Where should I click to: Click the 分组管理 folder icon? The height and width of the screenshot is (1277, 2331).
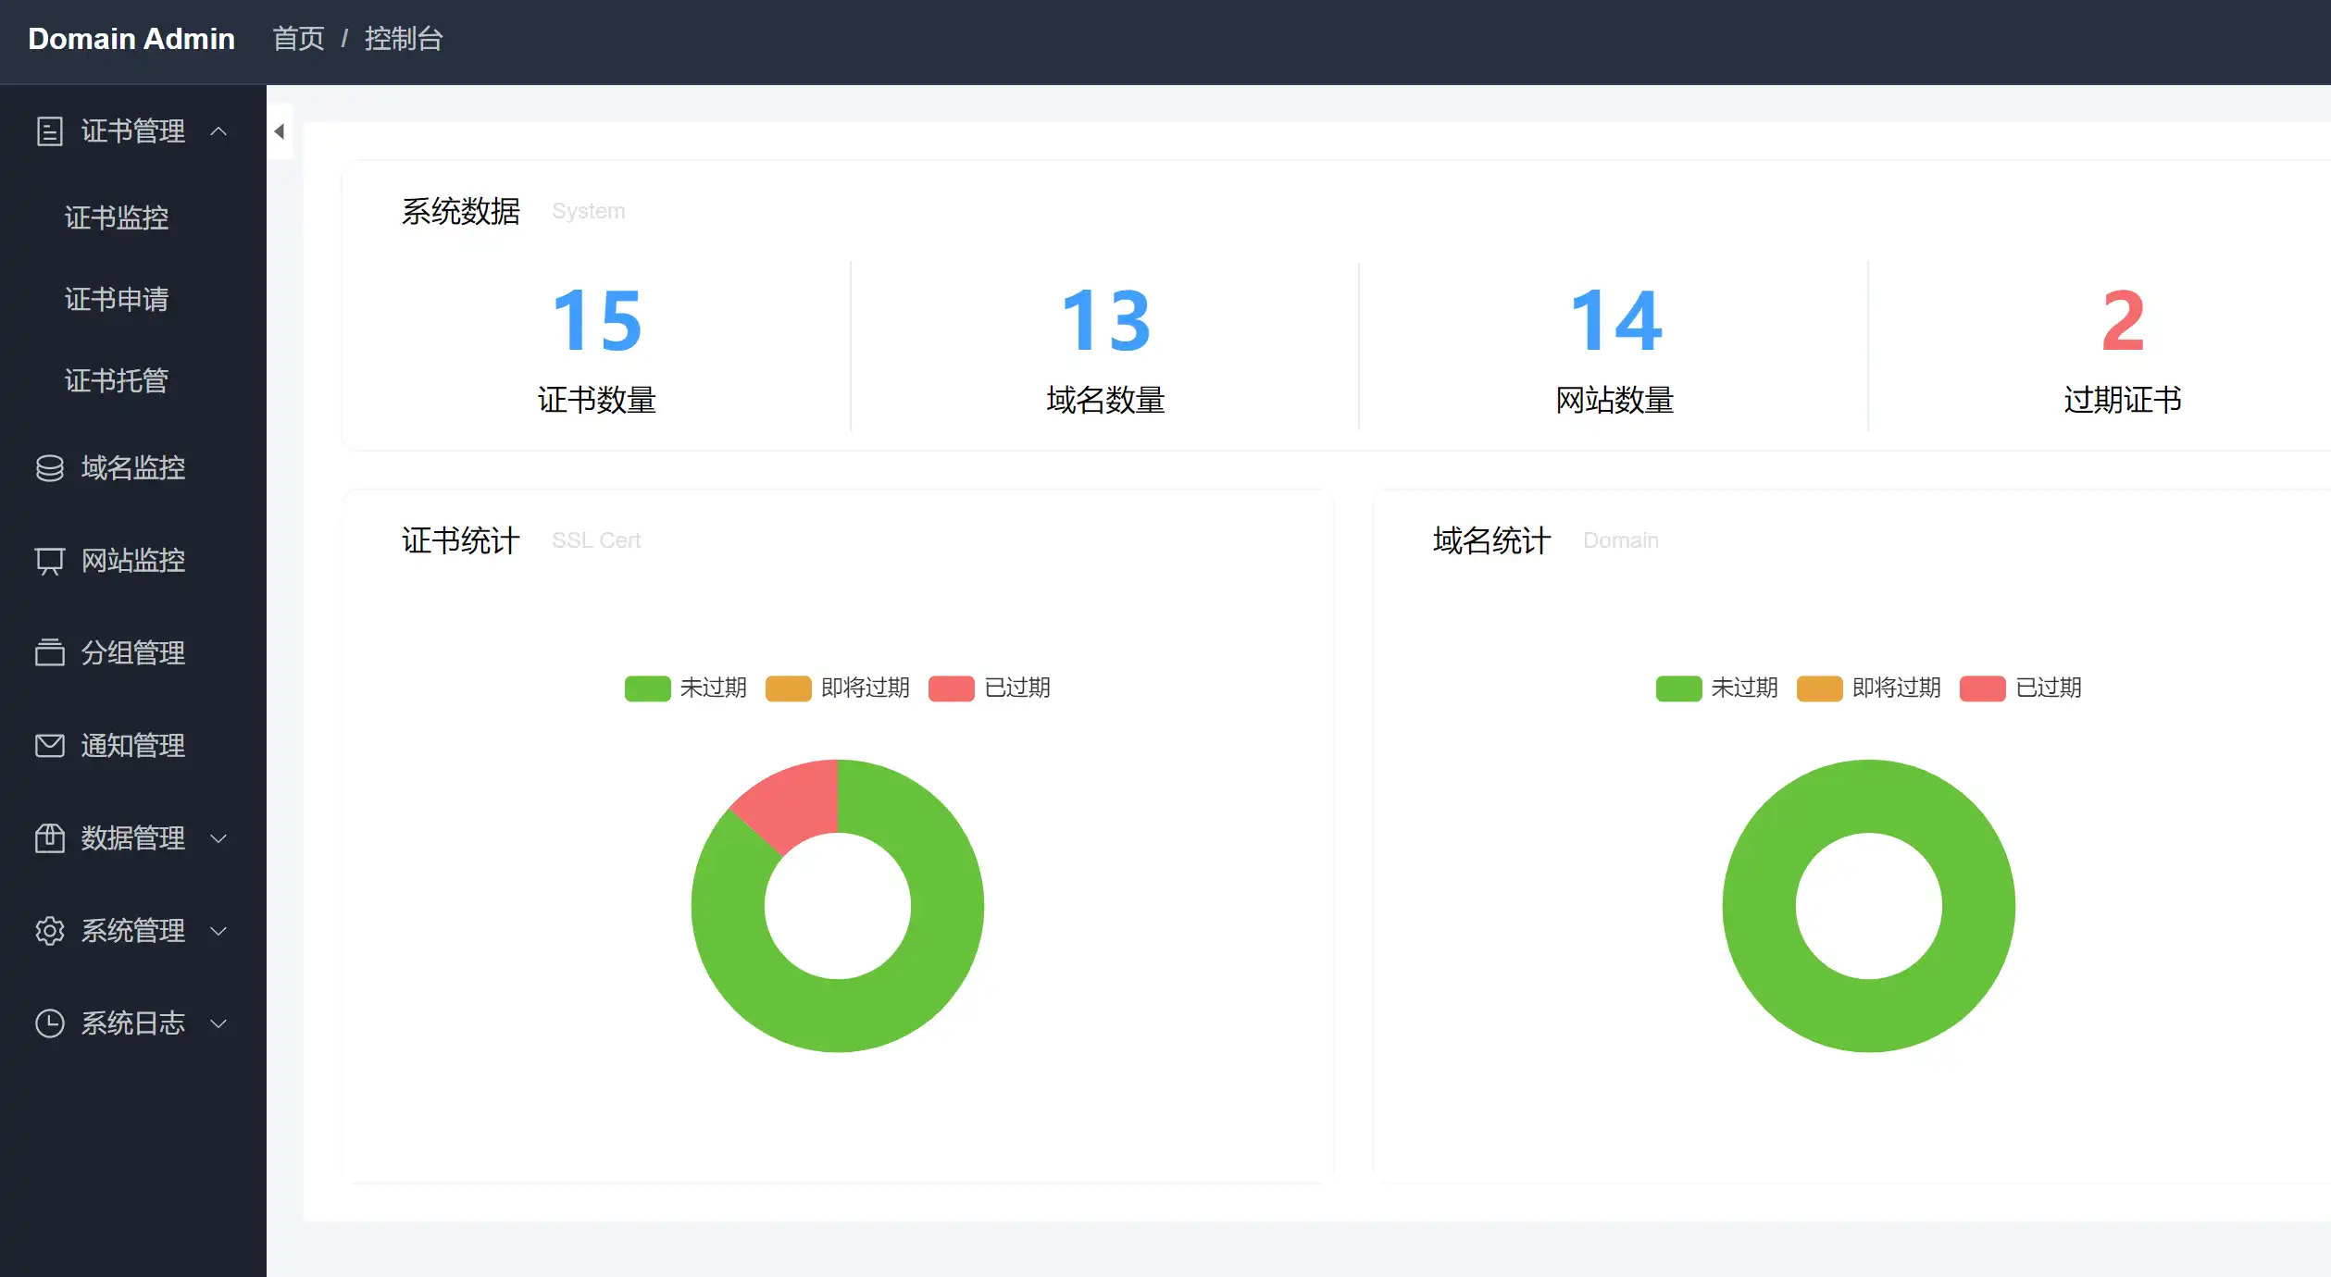[49, 652]
